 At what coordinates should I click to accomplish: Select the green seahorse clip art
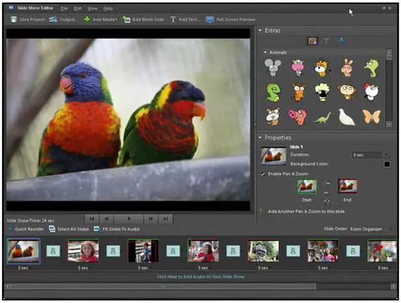(372, 68)
